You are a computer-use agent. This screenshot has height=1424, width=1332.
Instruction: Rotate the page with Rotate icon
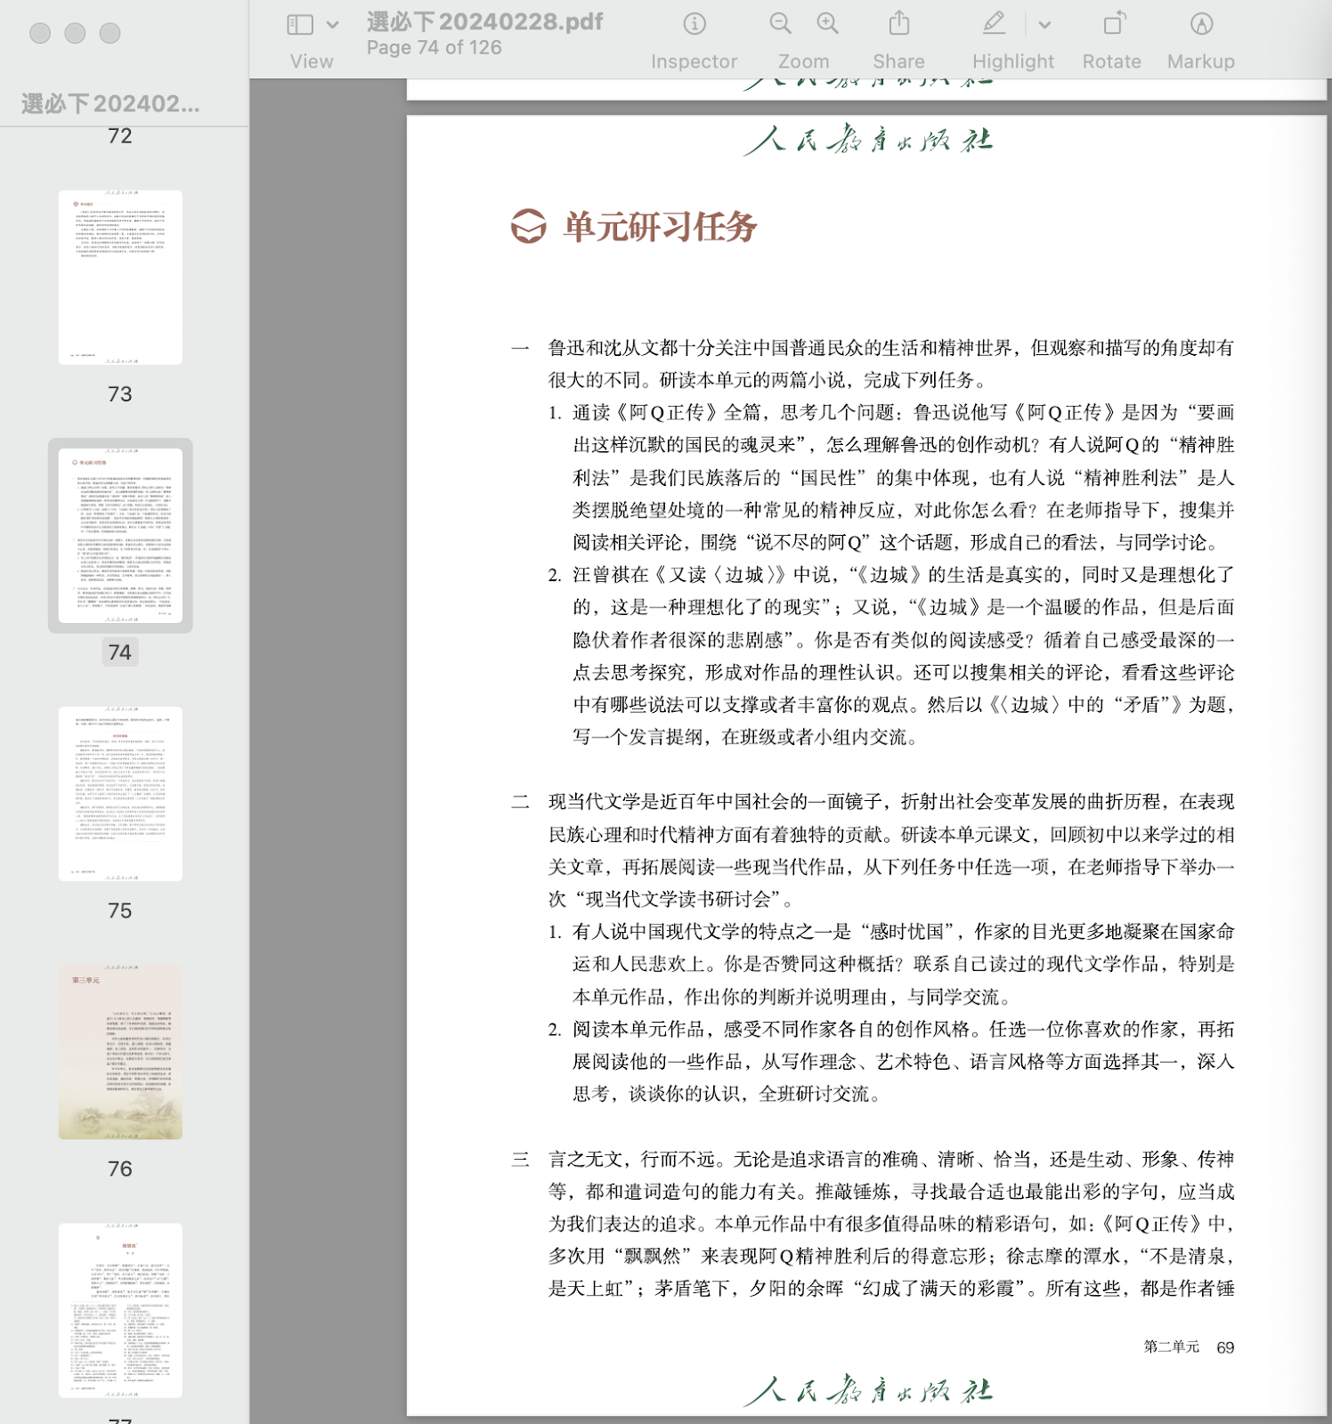click(1112, 24)
